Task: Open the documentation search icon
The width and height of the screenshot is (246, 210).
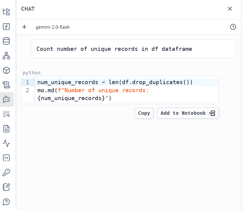Action: tap(6, 114)
